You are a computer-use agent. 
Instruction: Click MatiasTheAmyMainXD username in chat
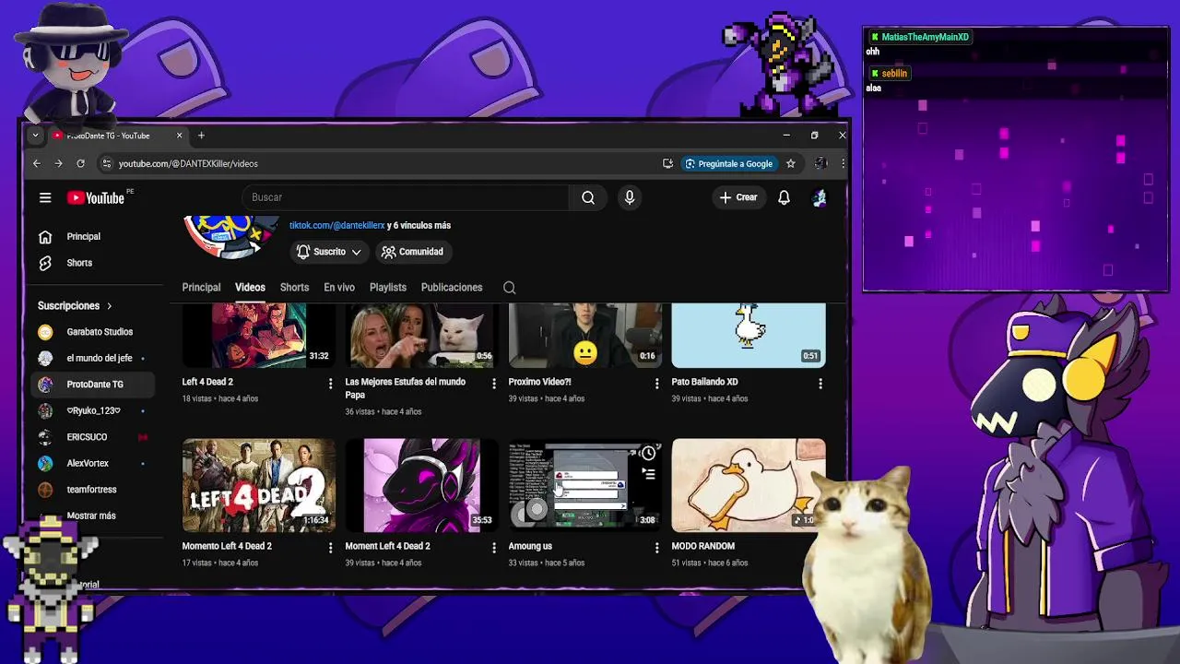tap(925, 37)
